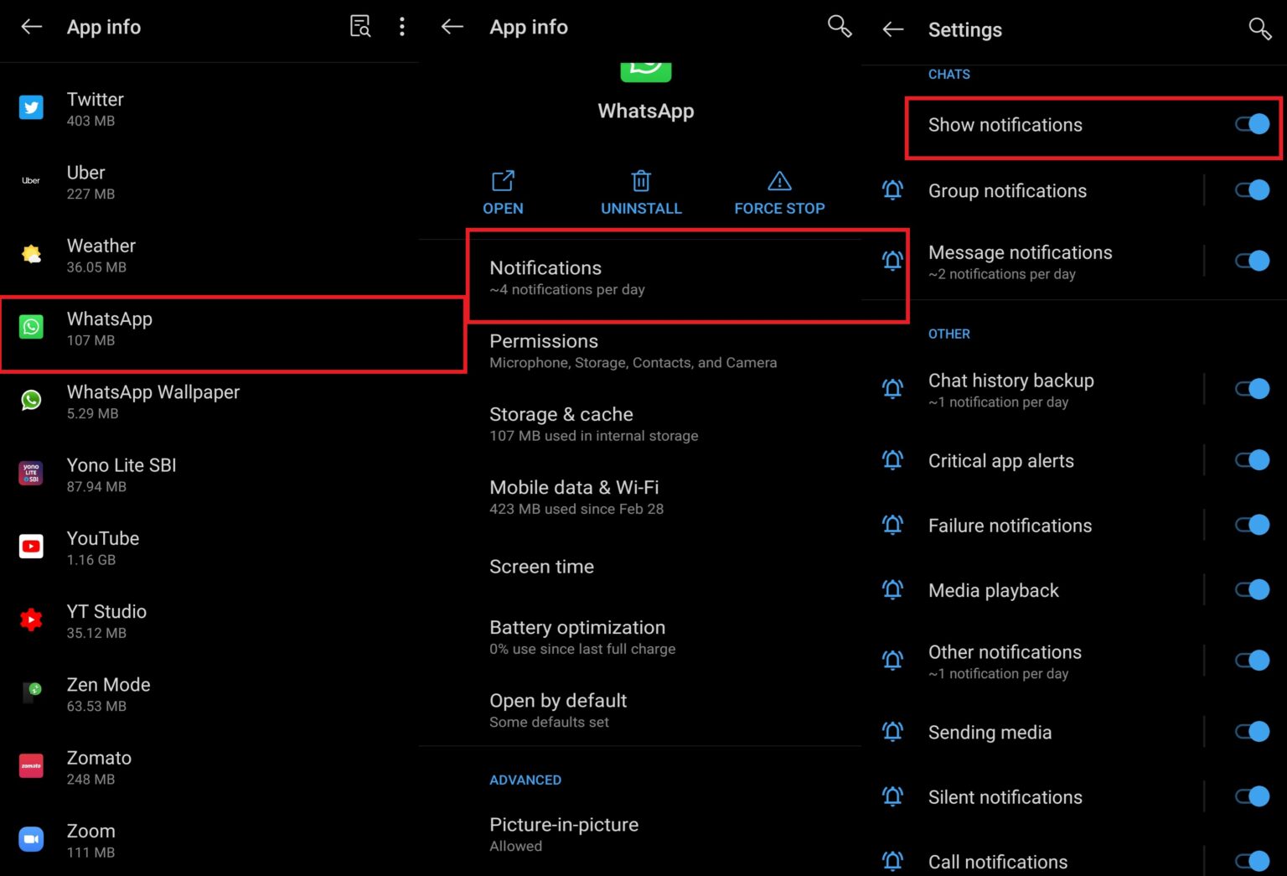The image size is (1287, 876).
Task: Disable Critical app alerts switch
Action: pyautogui.click(x=1253, y=460)
